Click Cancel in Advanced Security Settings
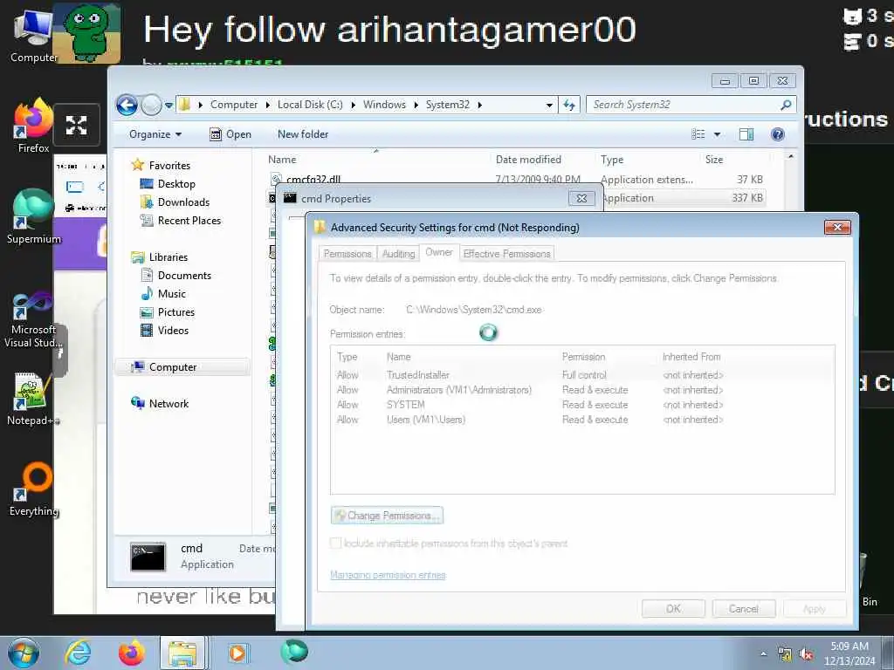This screenshot has width=894, height=670. [x=744, y=608]
